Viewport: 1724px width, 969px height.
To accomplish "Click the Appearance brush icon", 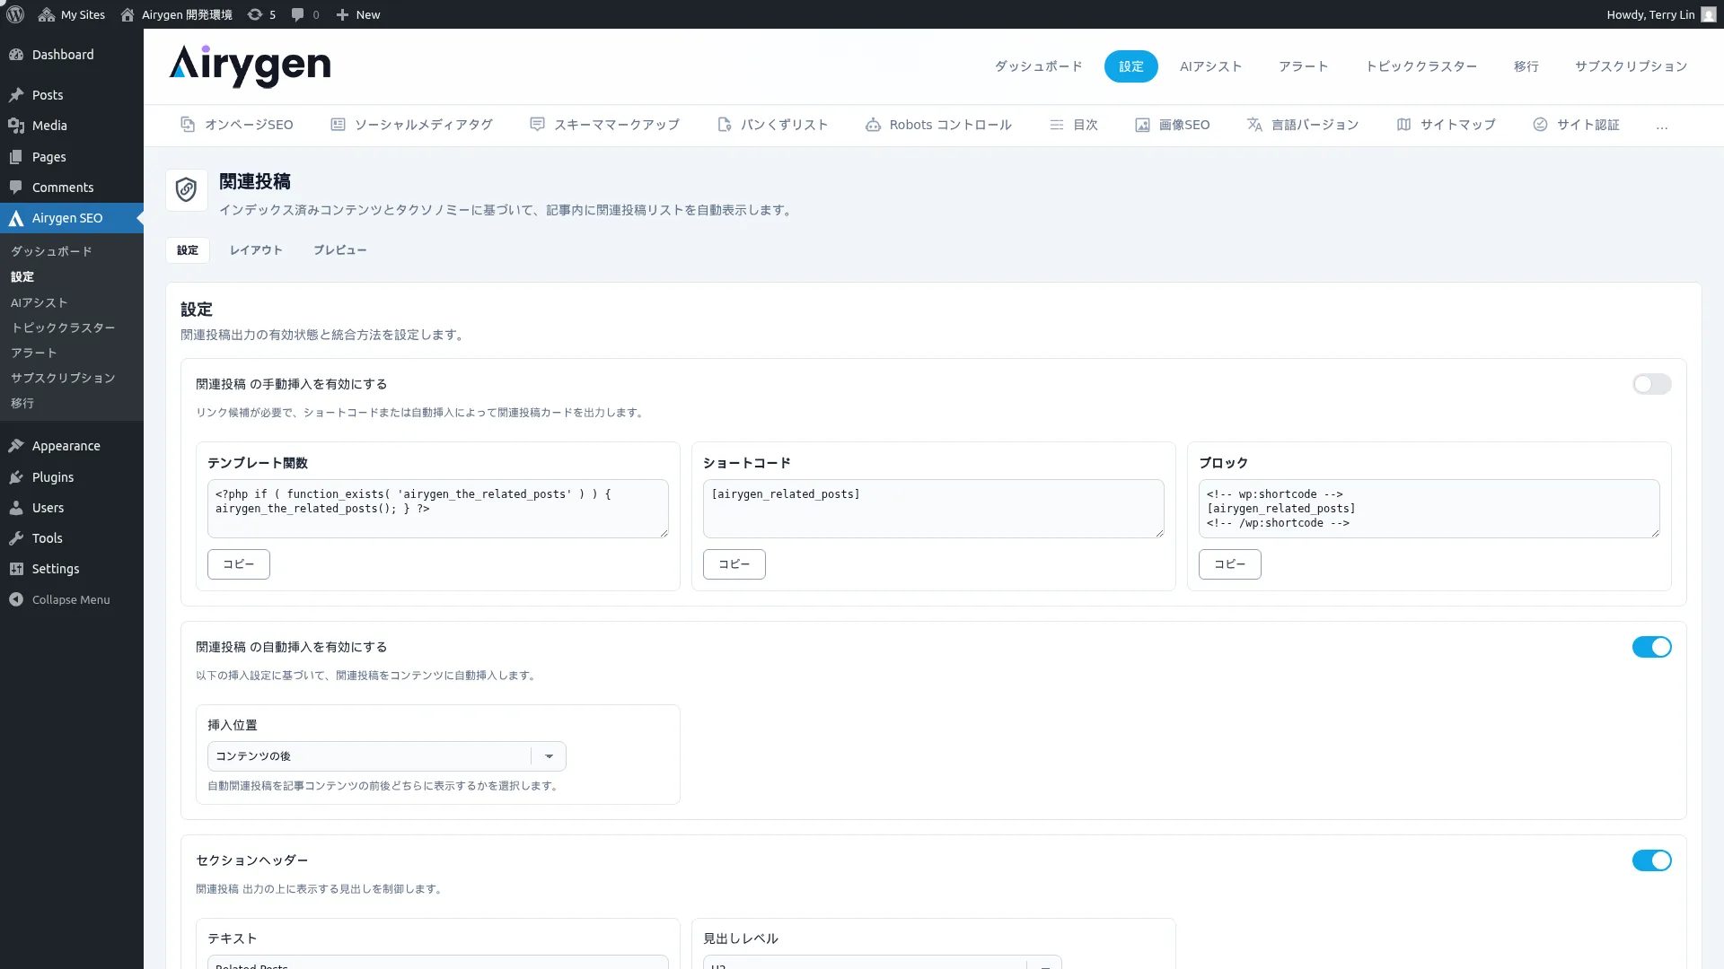I will [16, 446].
